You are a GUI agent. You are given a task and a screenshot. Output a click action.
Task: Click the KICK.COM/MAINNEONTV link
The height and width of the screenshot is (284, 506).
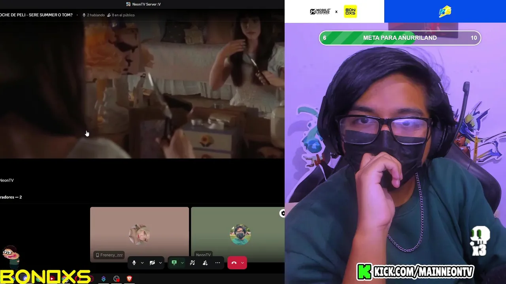point(424,272)
